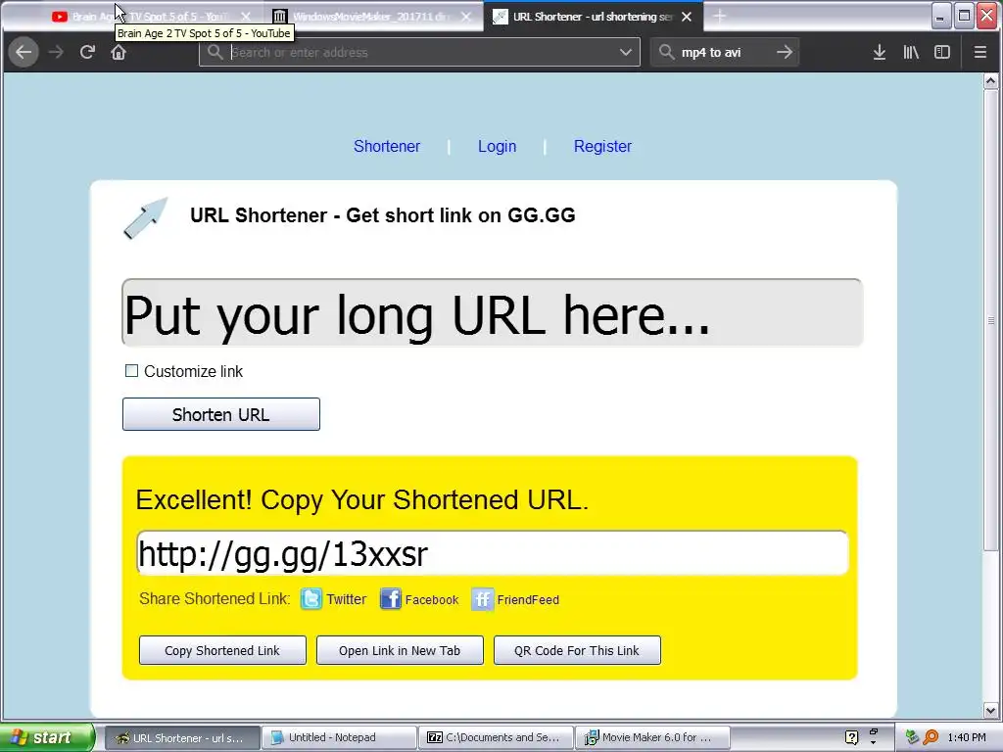Click the magnifier icon in address bar
The image size is (1003, 752).
click(215, 52)
